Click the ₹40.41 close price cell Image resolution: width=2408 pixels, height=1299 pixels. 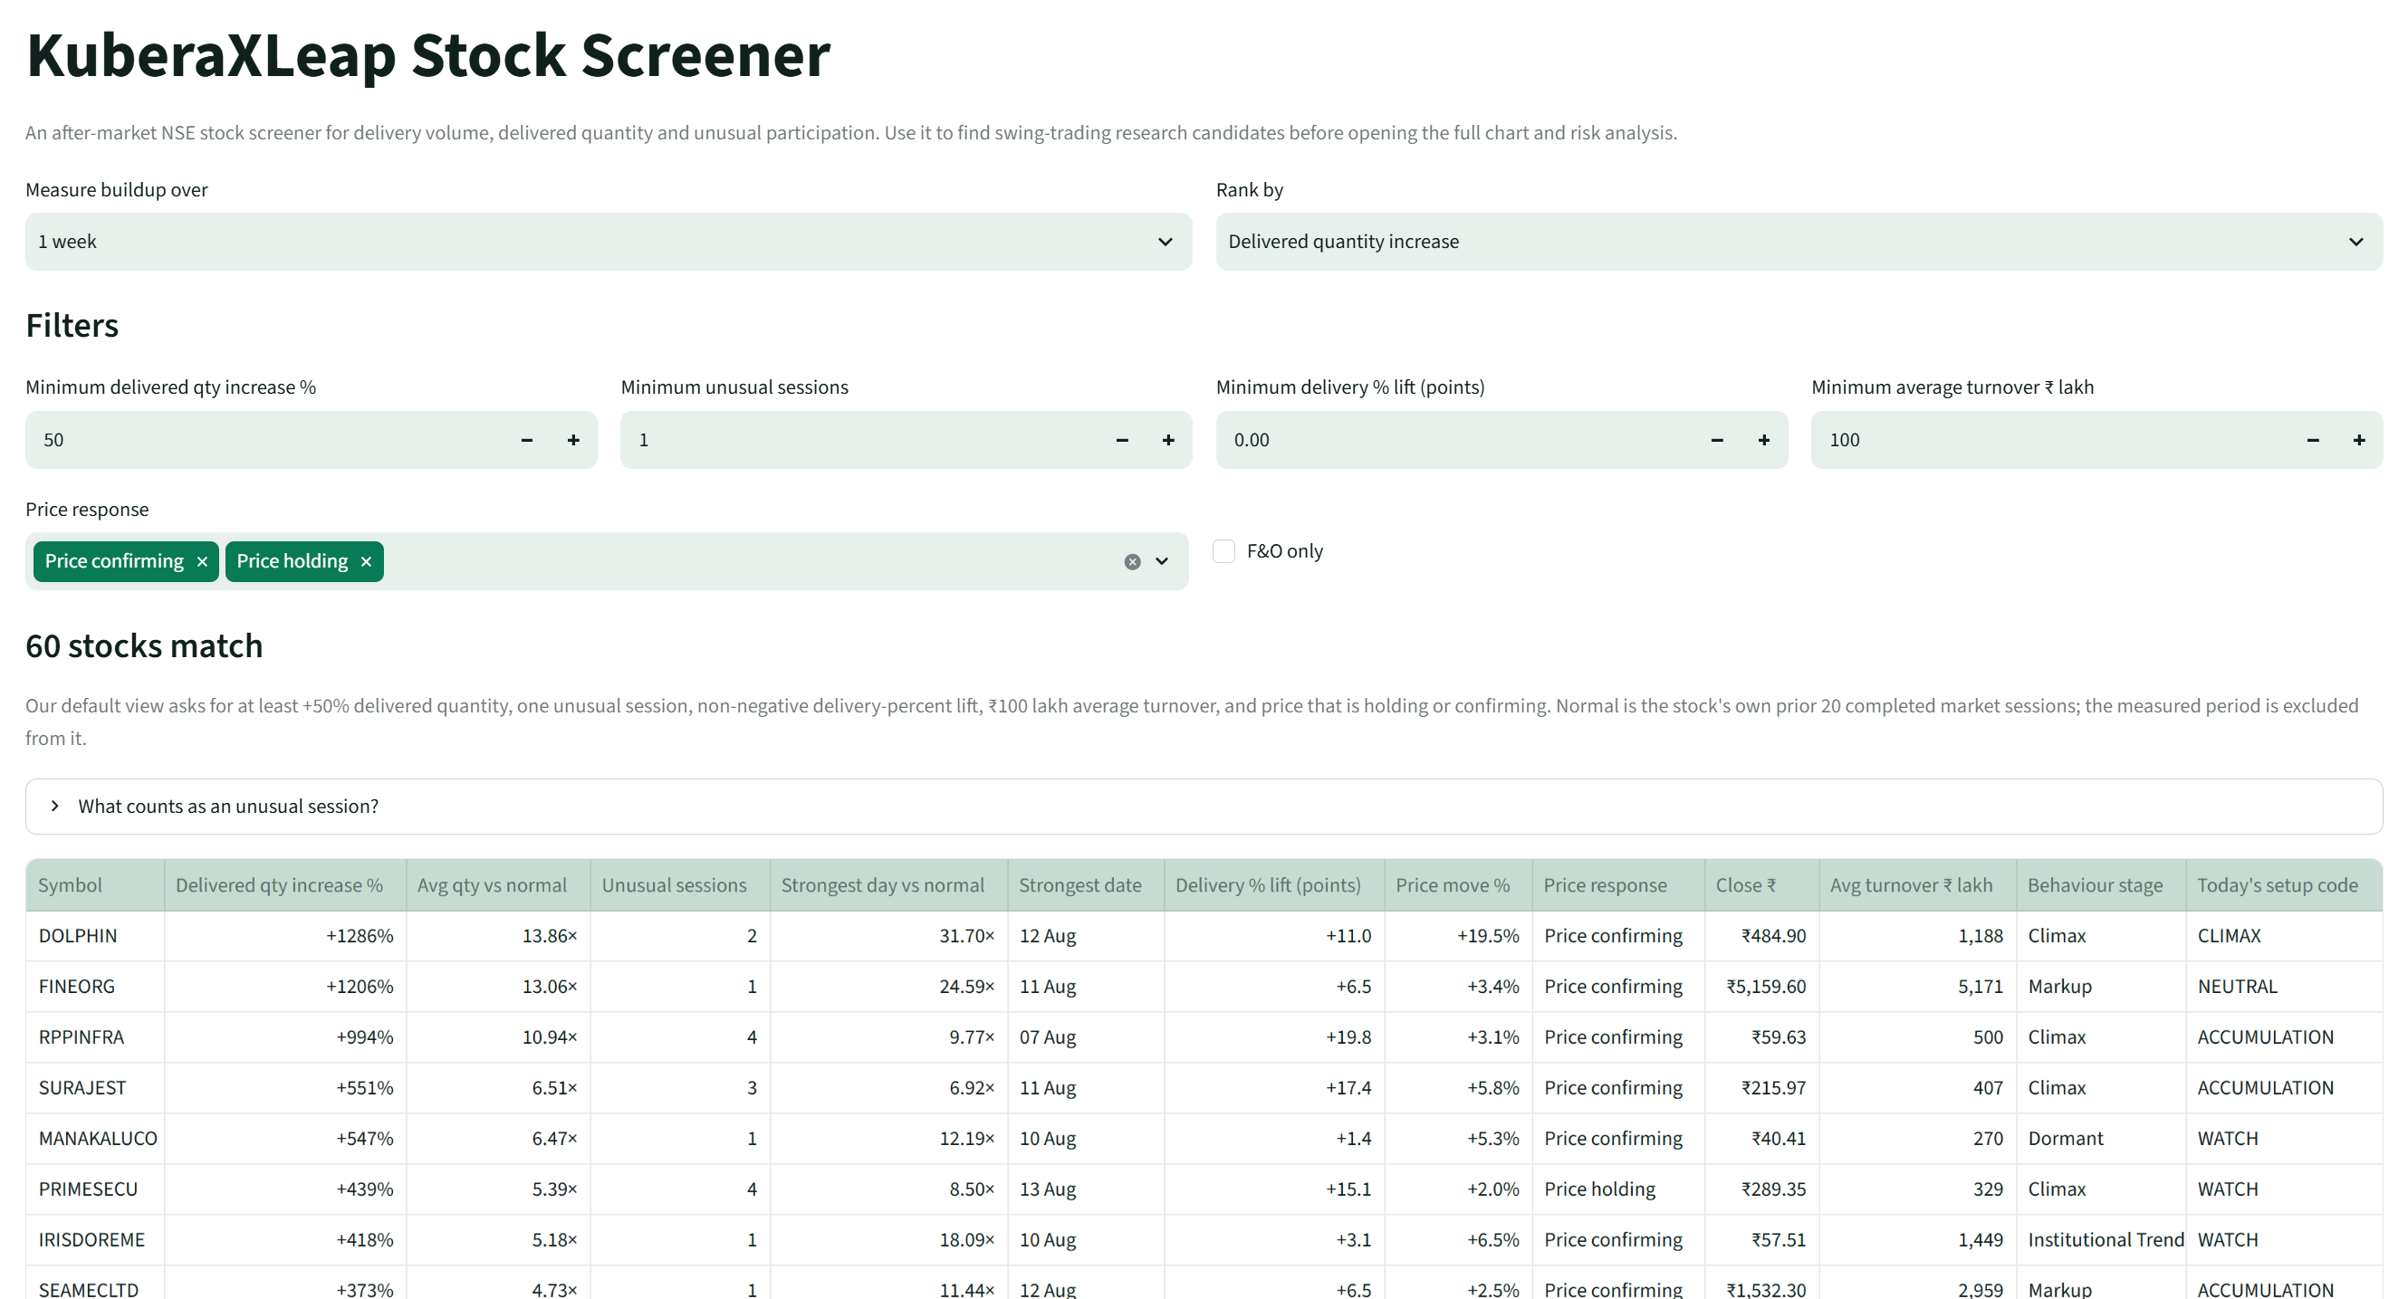tap(1761, 1138)
